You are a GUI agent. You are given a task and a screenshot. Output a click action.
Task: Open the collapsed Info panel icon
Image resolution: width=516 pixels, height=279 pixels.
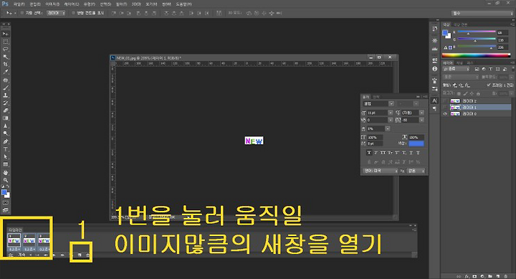point(435,69)
